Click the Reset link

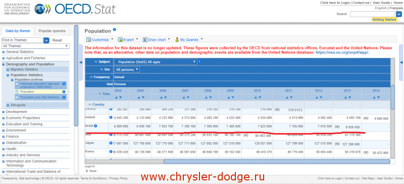coord(57,40)
